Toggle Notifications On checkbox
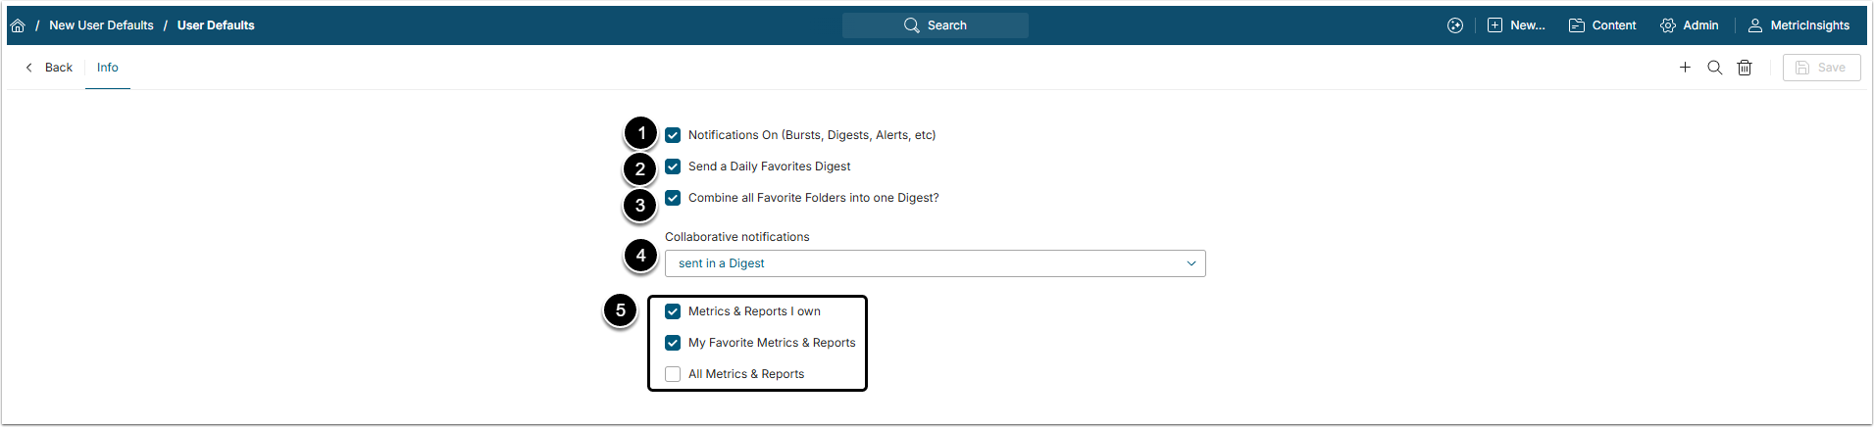The image size is (1874, 427). point(673,135)
